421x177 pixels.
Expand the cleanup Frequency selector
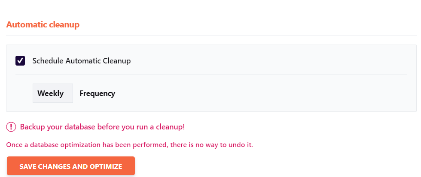(x=52, y=93)
